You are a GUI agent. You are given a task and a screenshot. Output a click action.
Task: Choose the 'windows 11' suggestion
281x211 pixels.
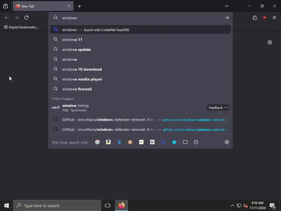pos(140,40)
